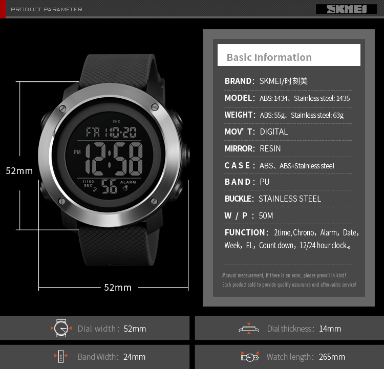Click the FR 10-20 date display
Image resolution: width=384 pixels, height=369 pixels.
click(x=111, y=133)
